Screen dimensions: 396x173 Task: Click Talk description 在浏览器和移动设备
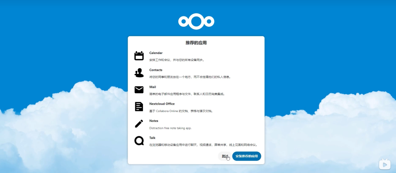[x=203, y=145]
